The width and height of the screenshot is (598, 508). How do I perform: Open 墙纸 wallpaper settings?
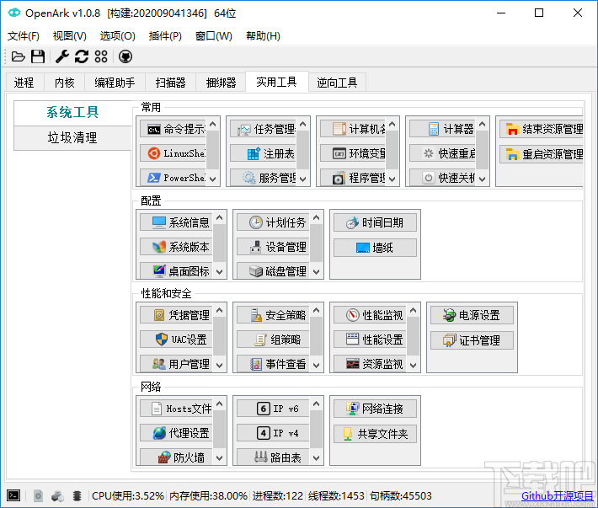click(x=375, y=248)
